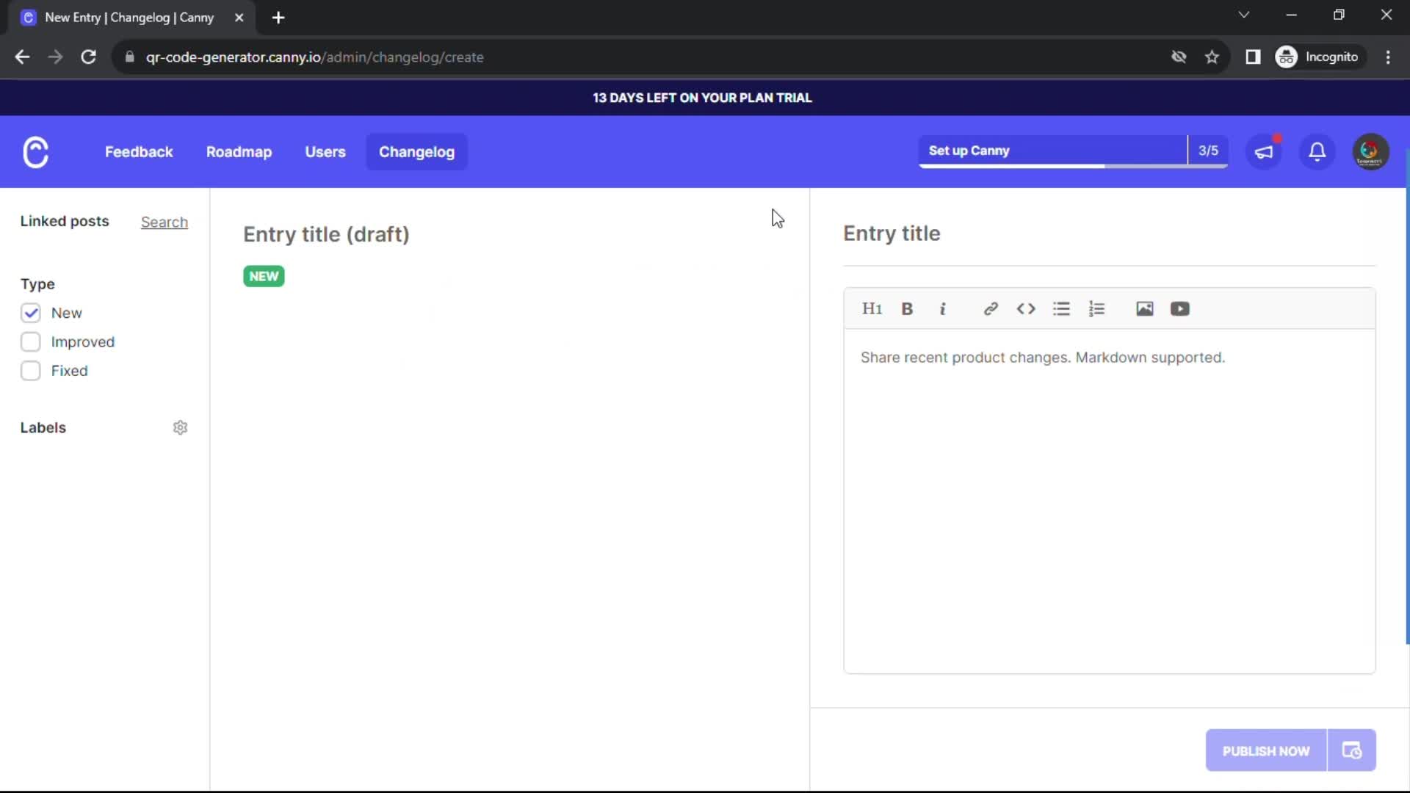
Task: Click Publish Now to publish the entry
Action: 1265,750
